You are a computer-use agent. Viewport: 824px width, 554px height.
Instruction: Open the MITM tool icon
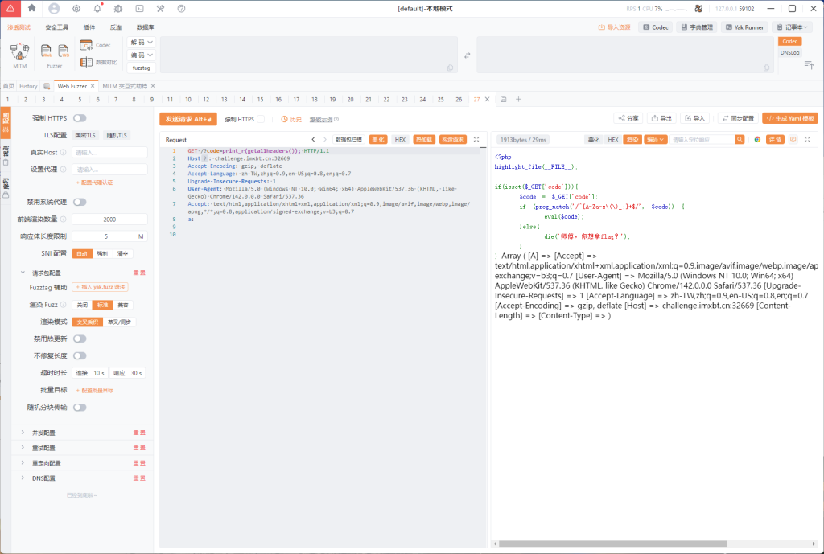coord(19,51)
